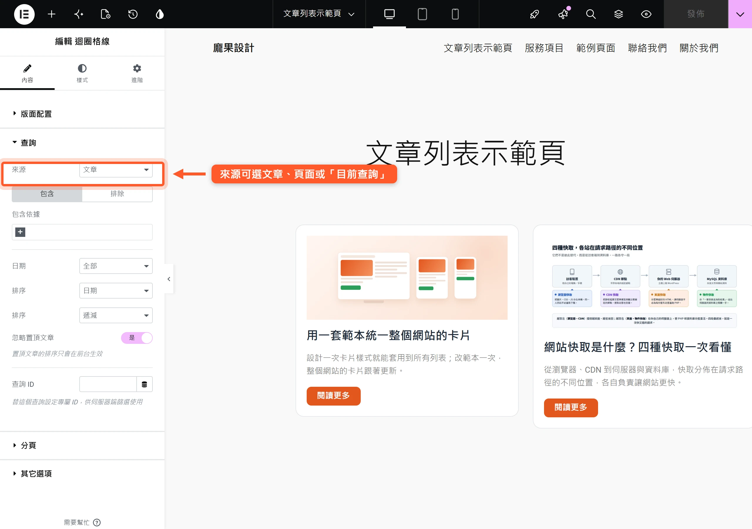Open revision history clock icon
The width and height of the screenshot is (752, 529).
(x=133, y=14)
